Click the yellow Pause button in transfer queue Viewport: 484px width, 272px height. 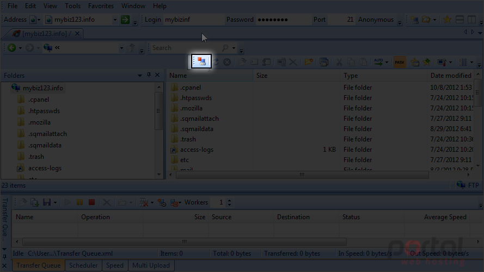pyautogui.click(x=79, y=202)
